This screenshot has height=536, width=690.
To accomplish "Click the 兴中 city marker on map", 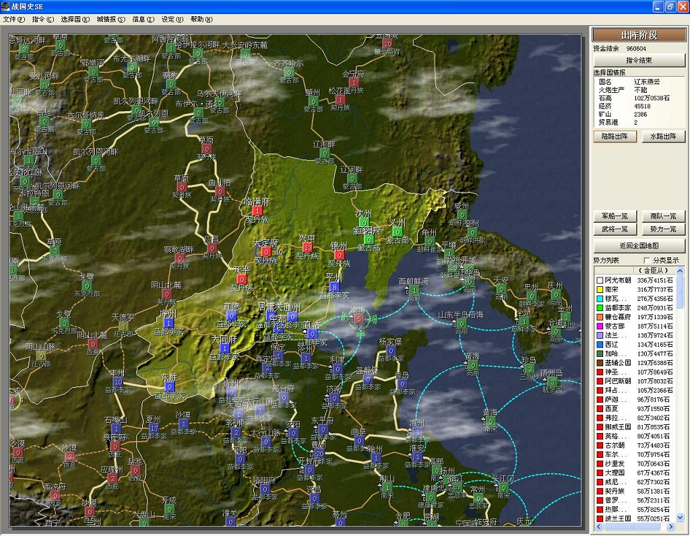I will (x=308, y=248).
